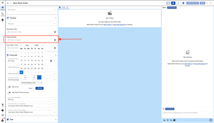Go to next month in calendar

(x=42, y=45)
